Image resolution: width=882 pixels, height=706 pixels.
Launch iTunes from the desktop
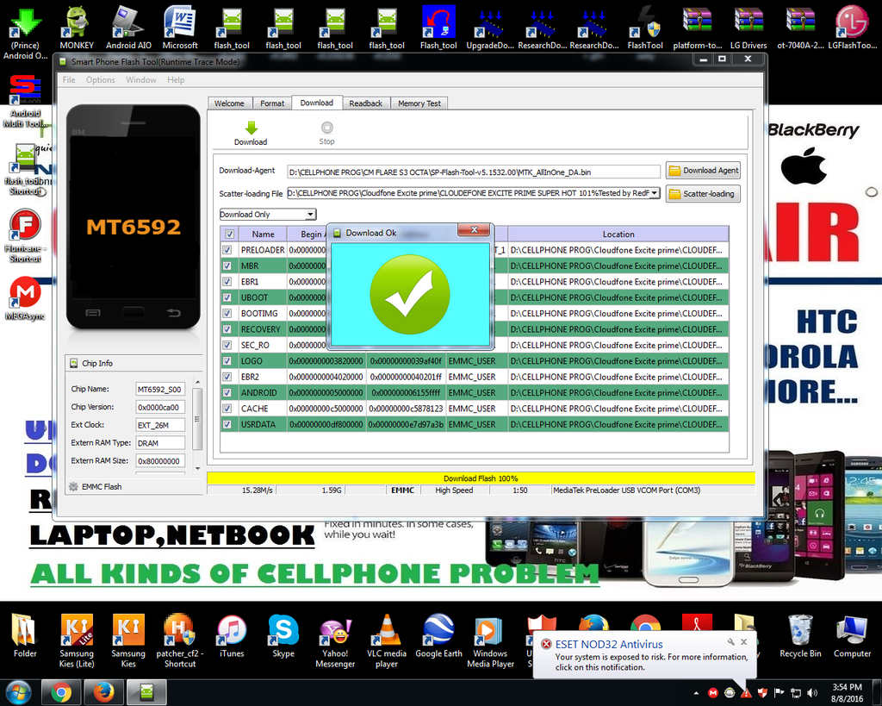232,635
